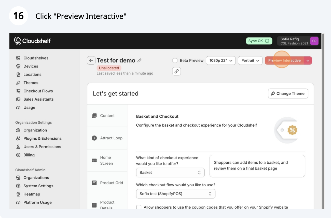Enable the Shopify coupon codes checkbox

click(x=139, y=207)
